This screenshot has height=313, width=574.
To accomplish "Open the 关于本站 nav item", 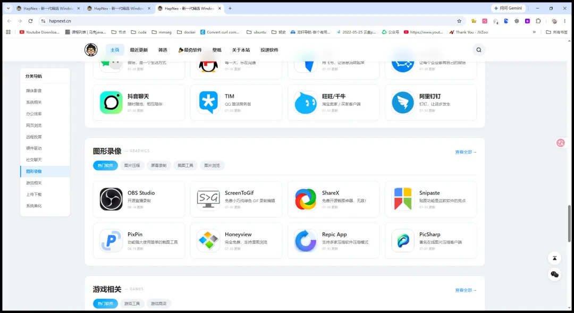I will coord(241,50).
